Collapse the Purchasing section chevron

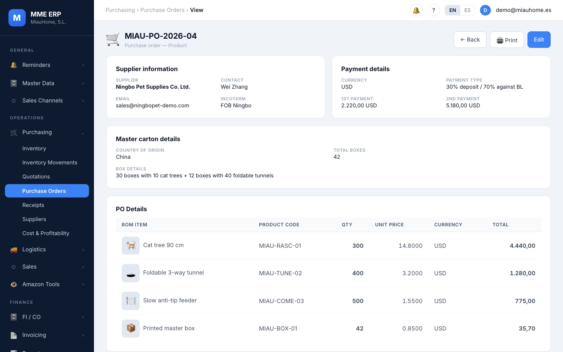[x=83, y=133]
